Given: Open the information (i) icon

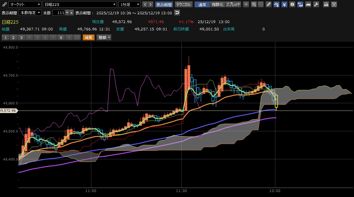Looking at the screenshot, I should pyautogui.click(x=292, y=4).
